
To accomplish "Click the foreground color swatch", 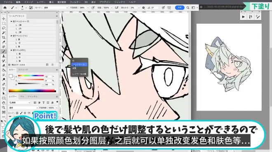I will tap(11, 76).
